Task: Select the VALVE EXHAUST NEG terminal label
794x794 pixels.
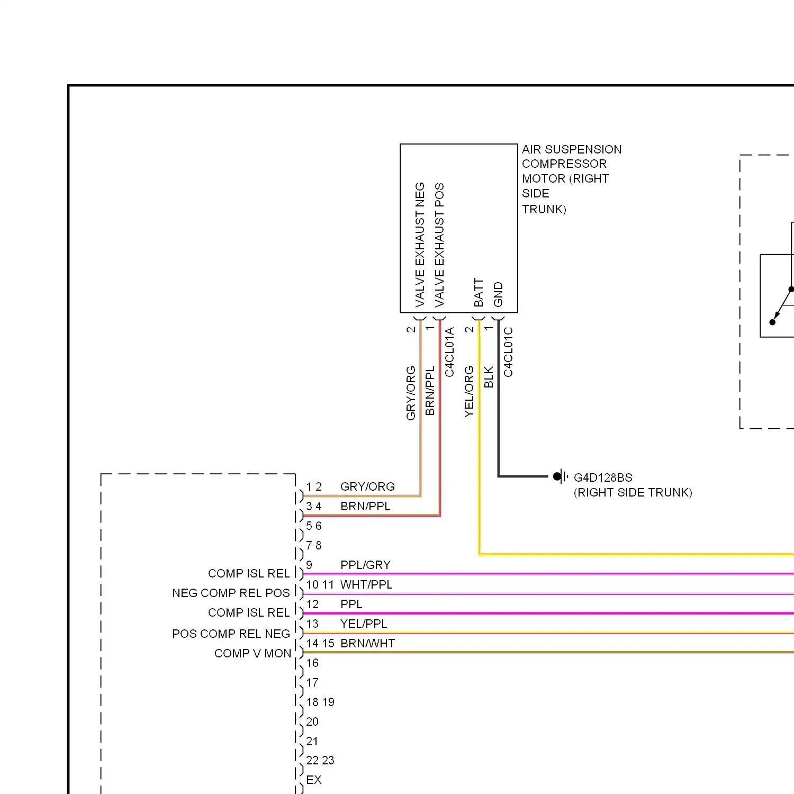Action: tap(420, 245)
